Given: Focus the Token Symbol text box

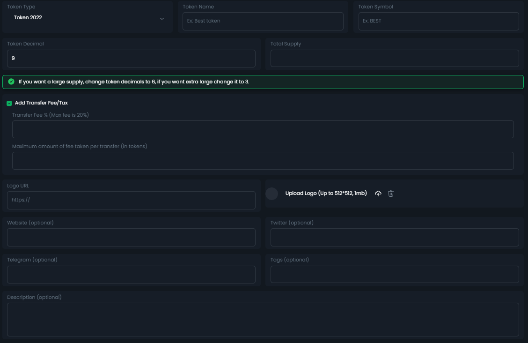Looking at the screenshot, I should click(x=438, y=21).
